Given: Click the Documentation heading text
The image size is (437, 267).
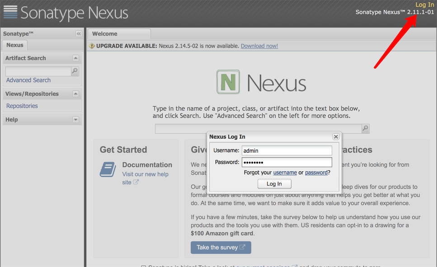Looking at the screenshot, I should [147, 165].
